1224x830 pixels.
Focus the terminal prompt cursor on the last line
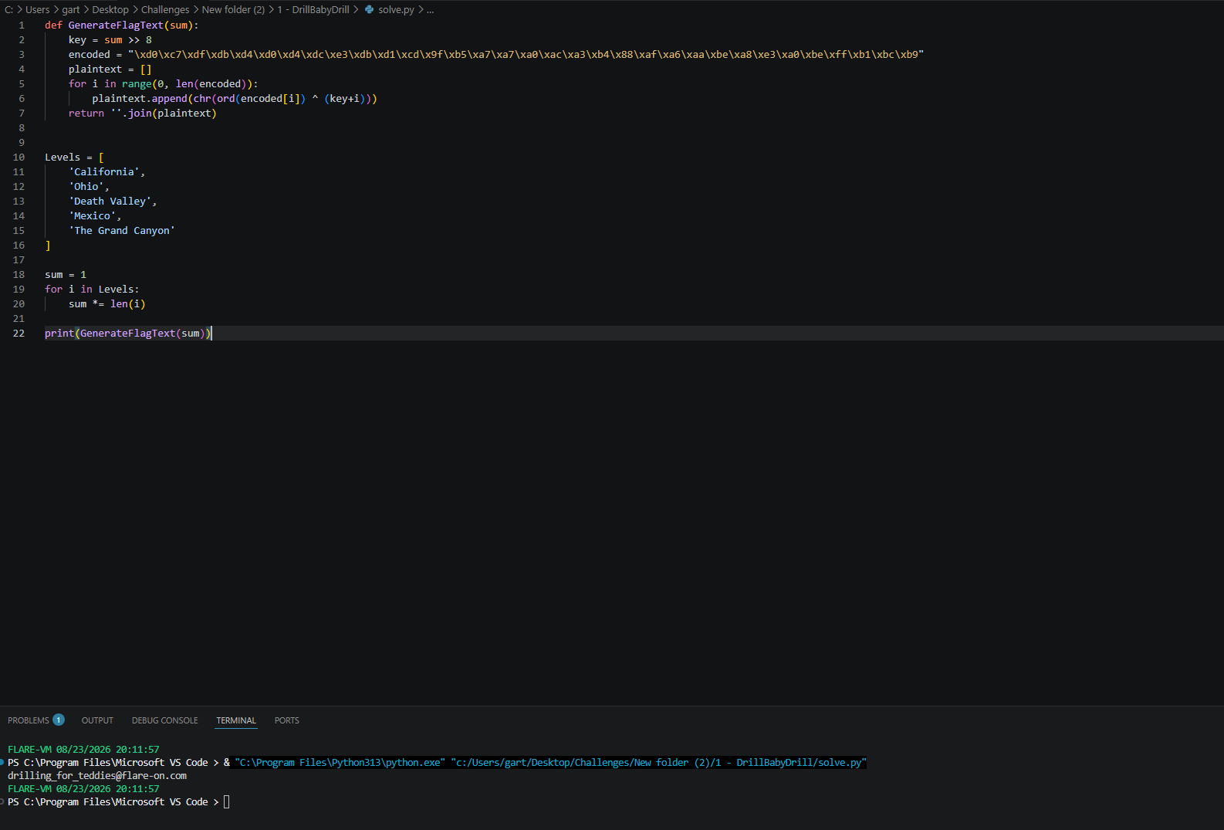(226, 802)
